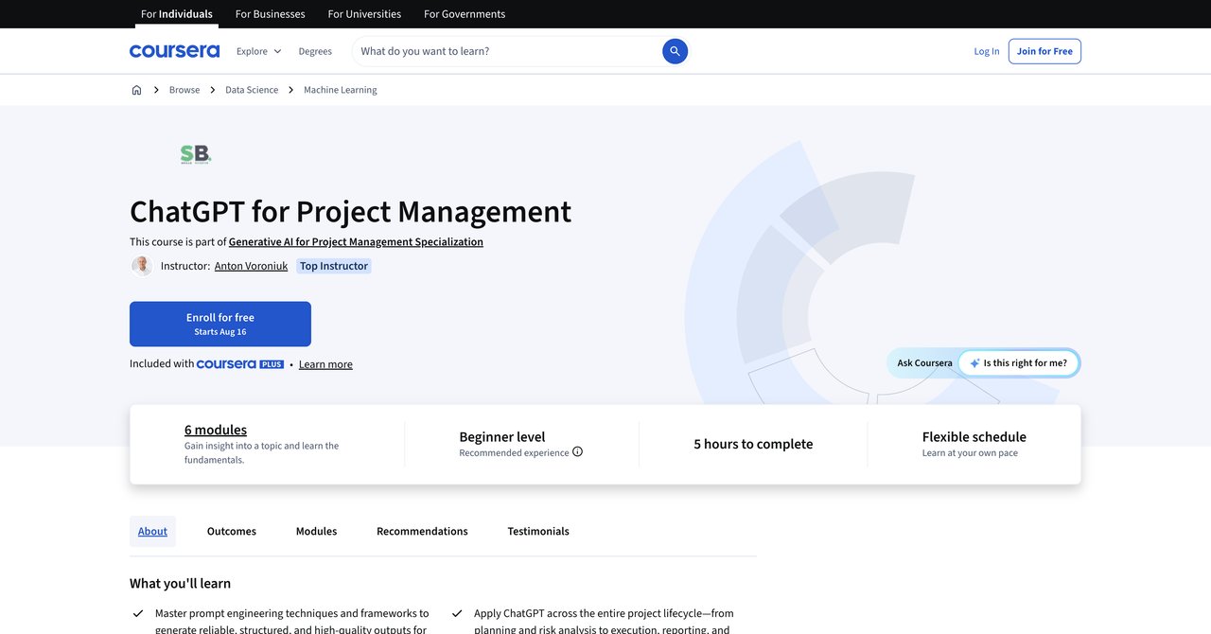Go to home via breadcrumb house icon
This screenshot has height=634, width=1211.
136,90
